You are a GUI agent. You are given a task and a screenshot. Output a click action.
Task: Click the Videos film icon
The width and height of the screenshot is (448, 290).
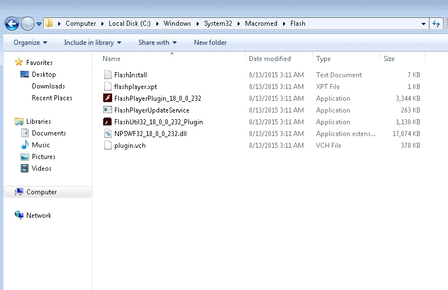(25, 169)
